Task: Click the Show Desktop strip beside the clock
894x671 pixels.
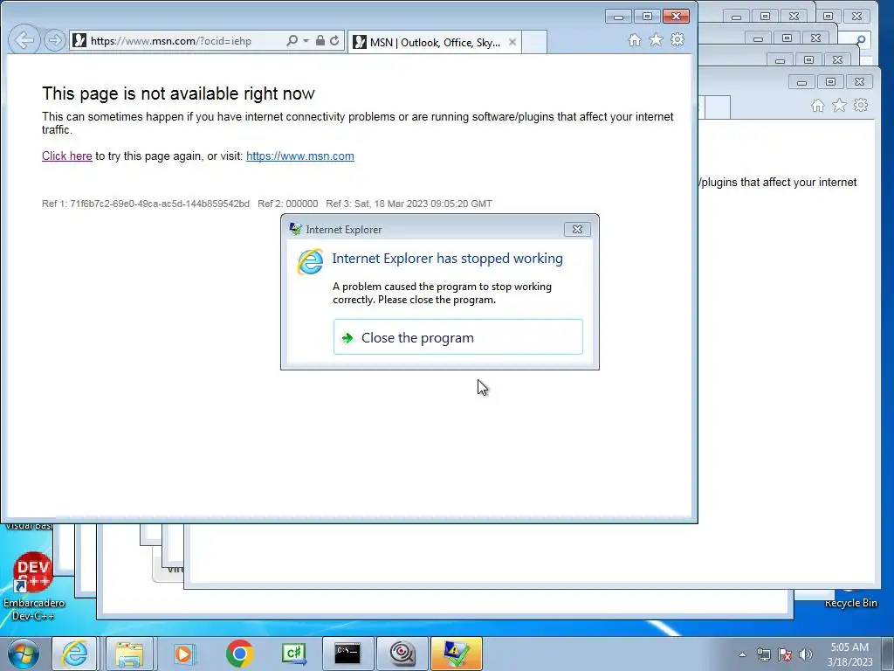Action: pos(888,654)
